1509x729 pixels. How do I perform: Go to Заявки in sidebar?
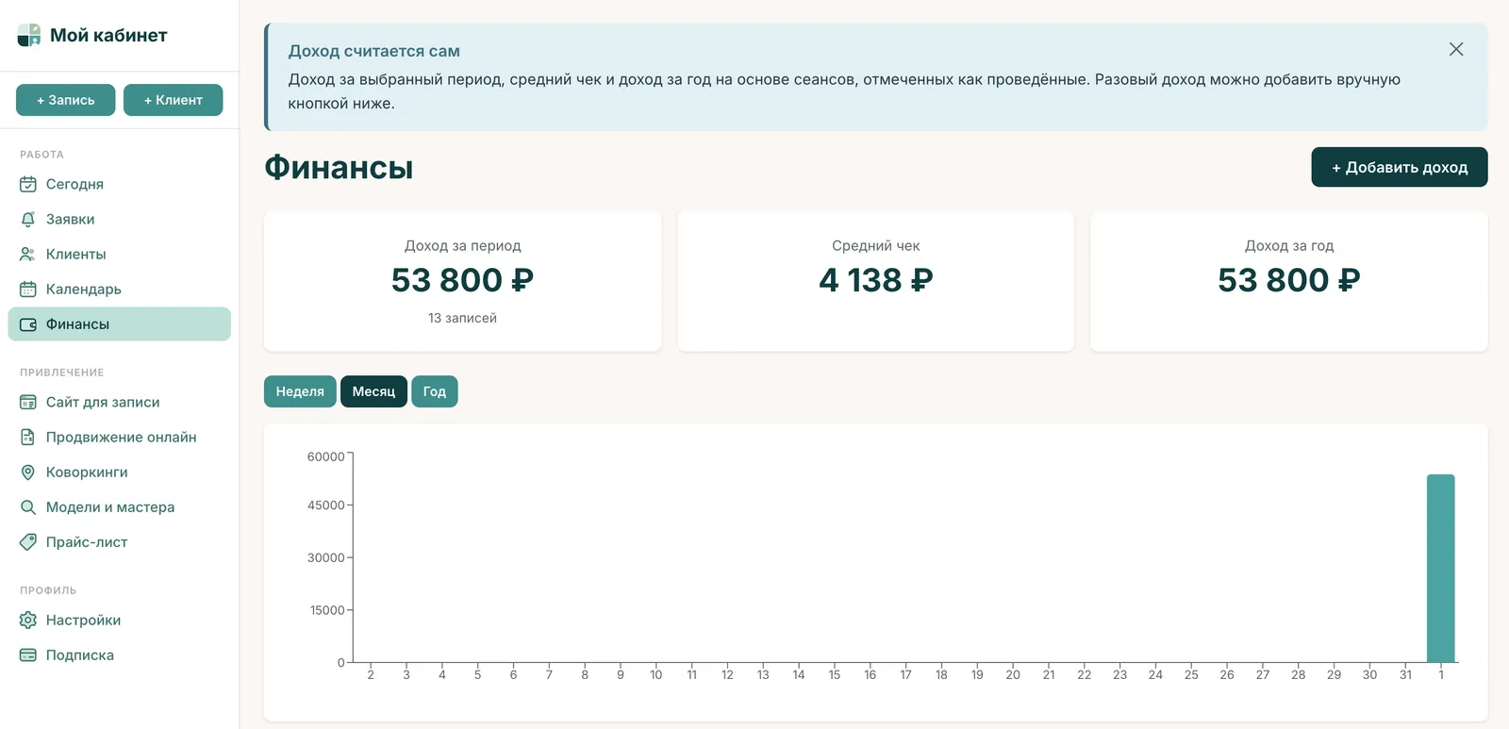pyautogui.click(x=120, y=219)
